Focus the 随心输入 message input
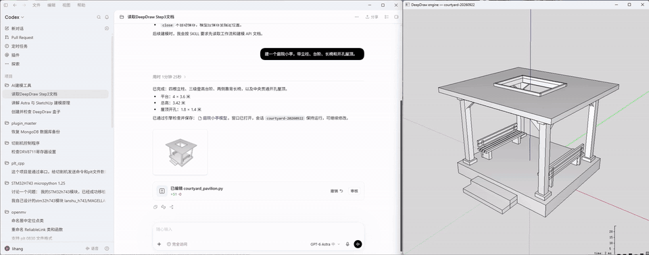Screen dimensions: 649x255 258,229
